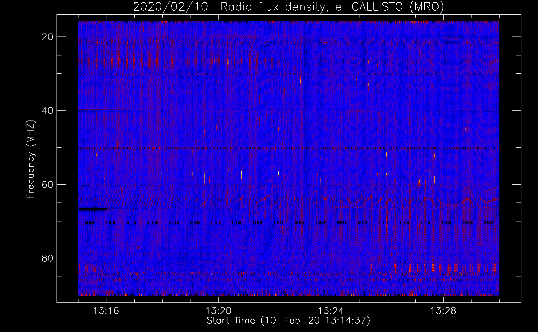
Task: Click the date '2020/02/10' in the title
Action: (171, 7)
